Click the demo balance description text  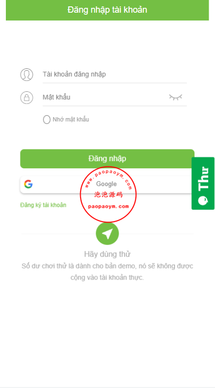click(x=107, y=272)
